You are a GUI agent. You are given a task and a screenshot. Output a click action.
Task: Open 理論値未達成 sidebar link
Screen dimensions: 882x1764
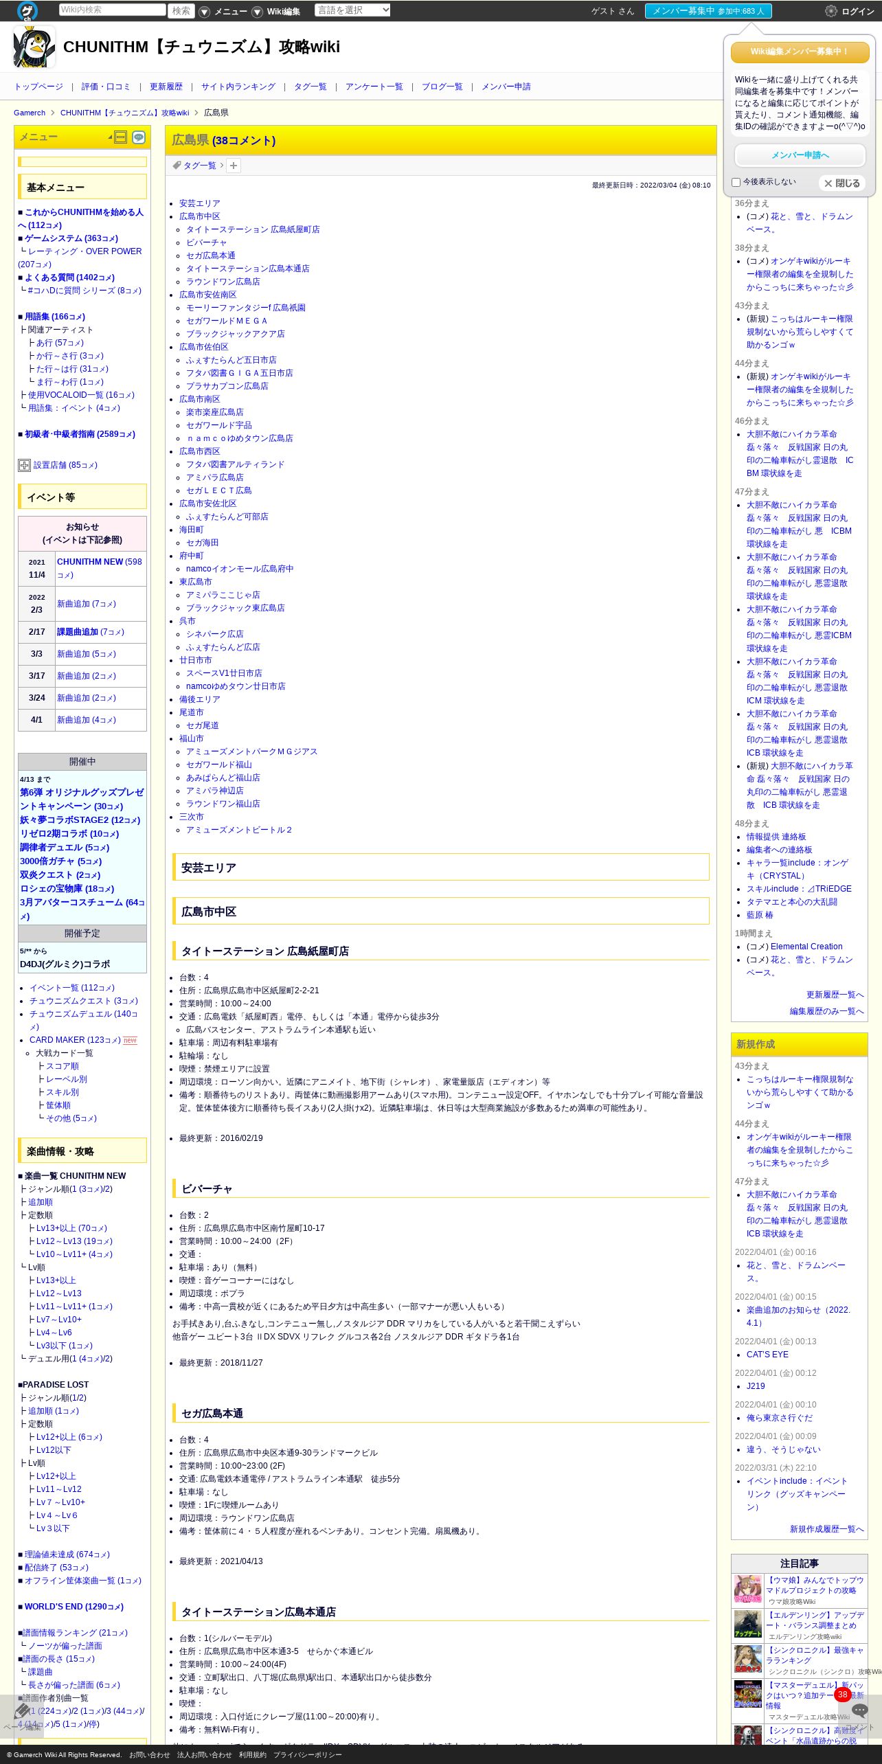67,1554
